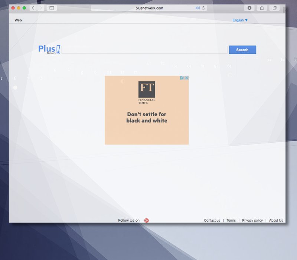Expand the English language dropdown
This screenshot has width=297, height=260.
(x=240, y=20)
